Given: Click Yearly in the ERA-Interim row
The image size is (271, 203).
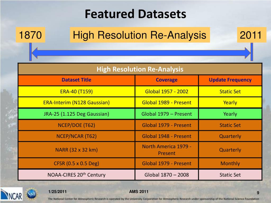Looking at the screenshot, I should (x=230, y=103).
